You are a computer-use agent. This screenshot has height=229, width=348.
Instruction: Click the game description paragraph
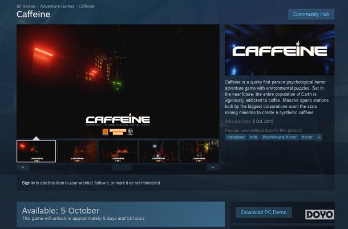(277, 97)
